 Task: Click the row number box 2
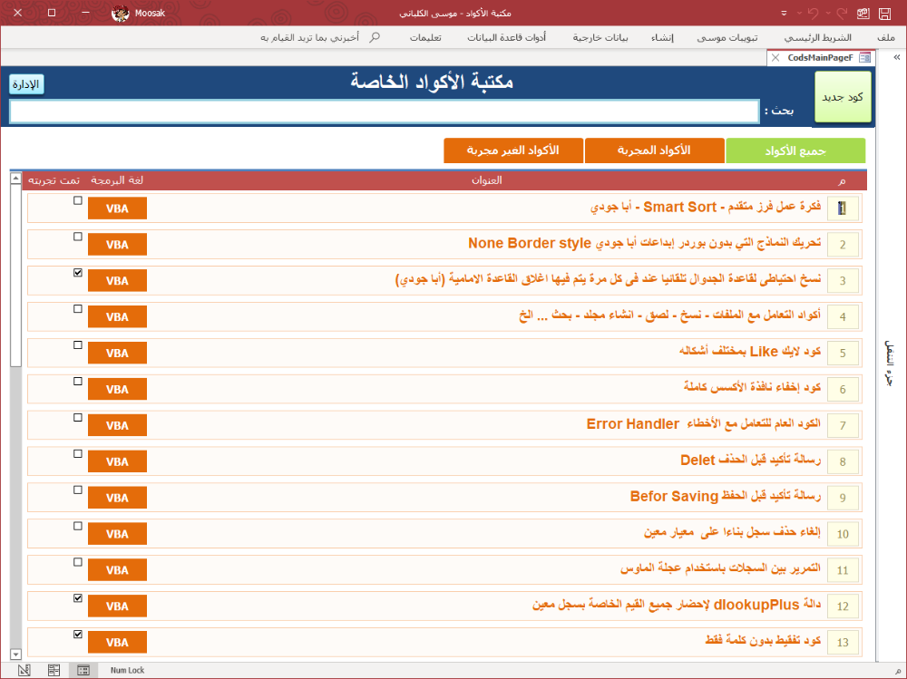pos(843,245)
